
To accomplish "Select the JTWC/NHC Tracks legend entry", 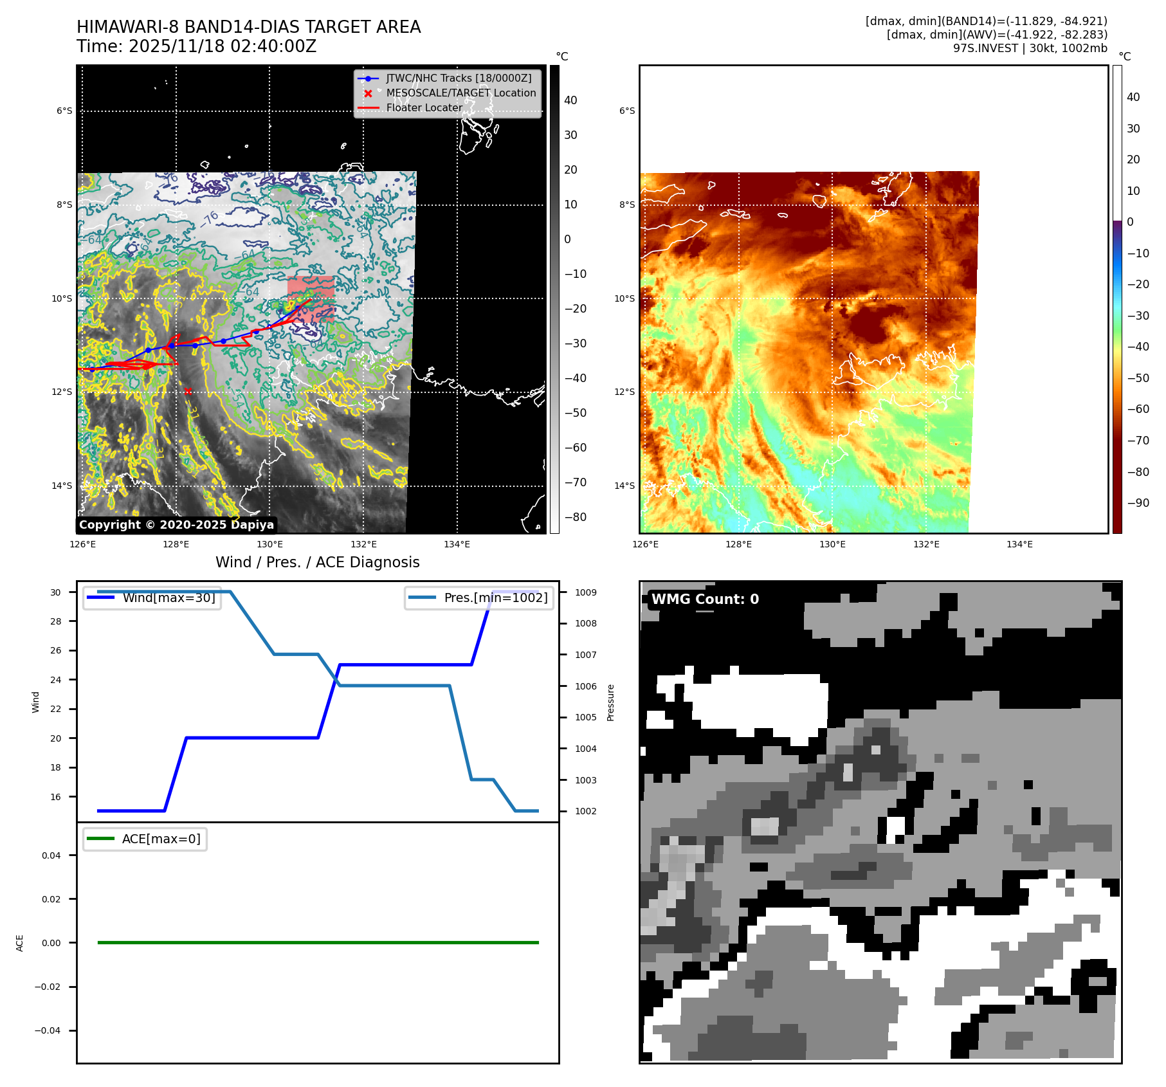I will (459, 78).
